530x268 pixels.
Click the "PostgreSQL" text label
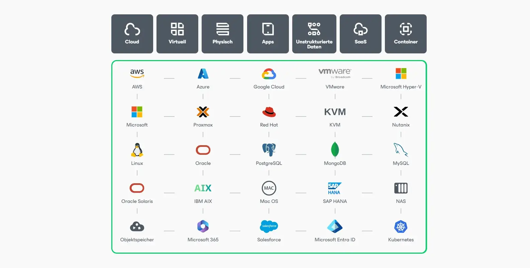[x=269, y=163]
